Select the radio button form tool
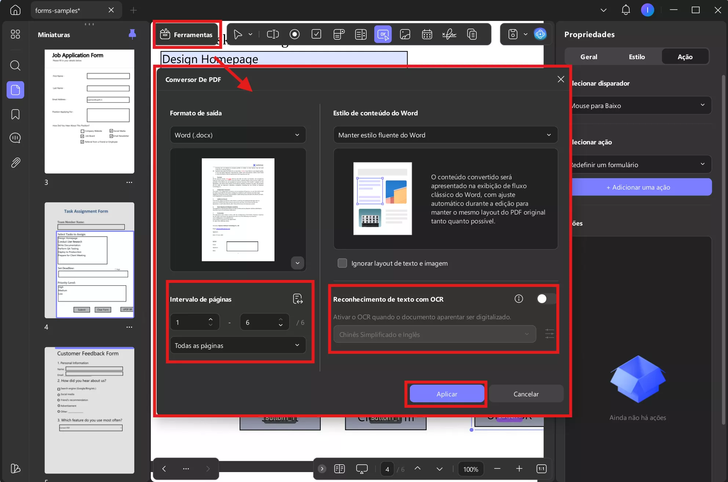 (295, 34)
